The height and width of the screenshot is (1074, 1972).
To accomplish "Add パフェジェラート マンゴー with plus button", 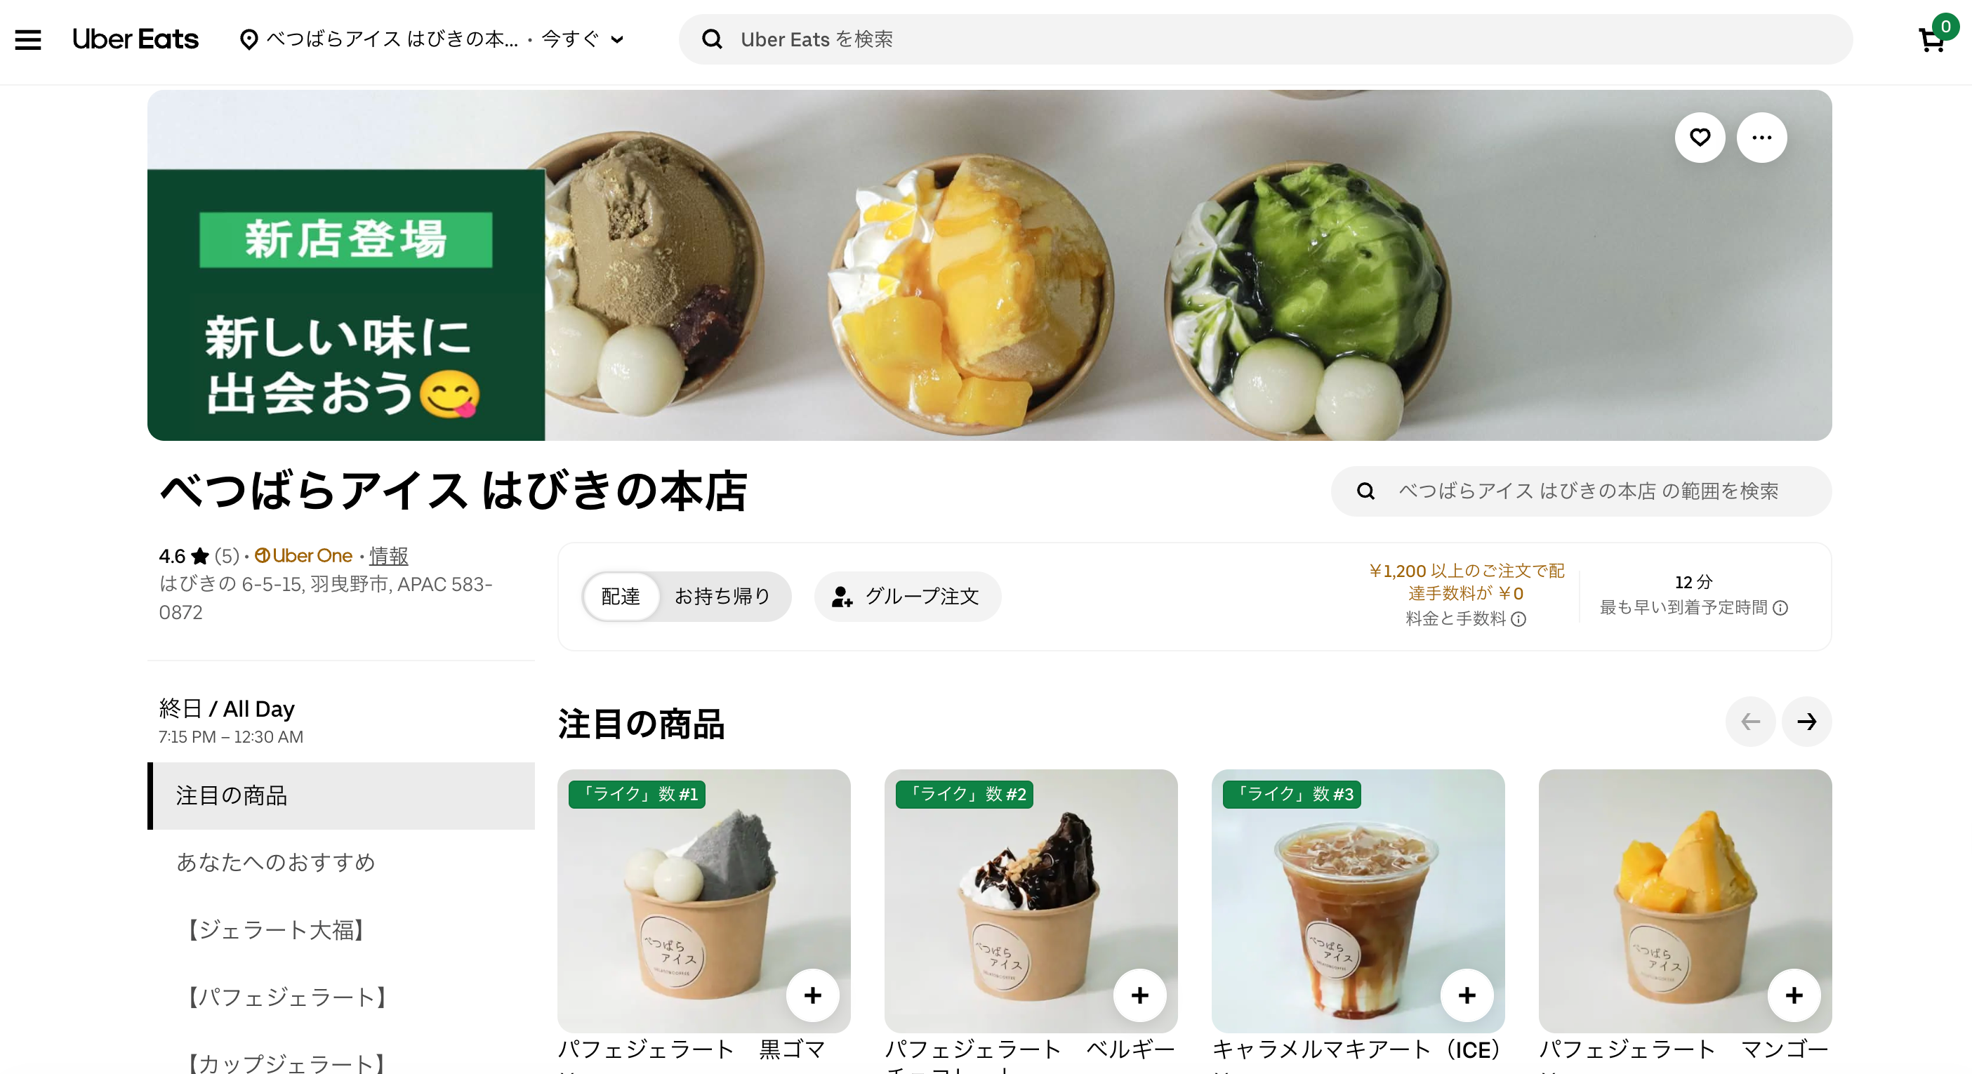I will 1794,995.
